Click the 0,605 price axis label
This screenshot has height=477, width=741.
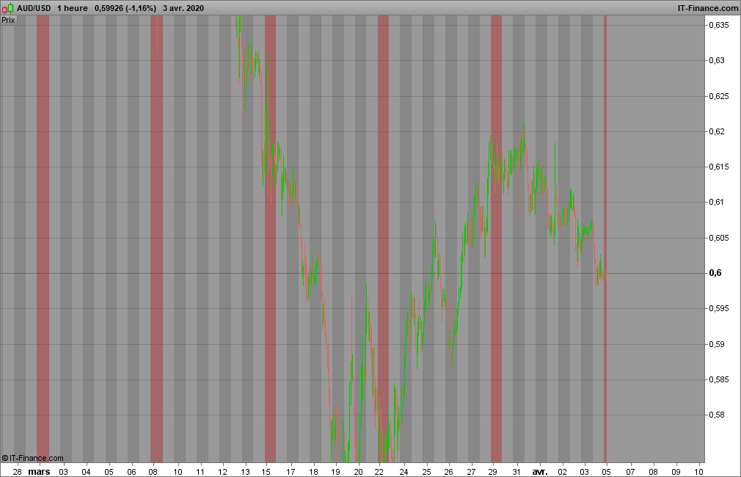(718, 238)
